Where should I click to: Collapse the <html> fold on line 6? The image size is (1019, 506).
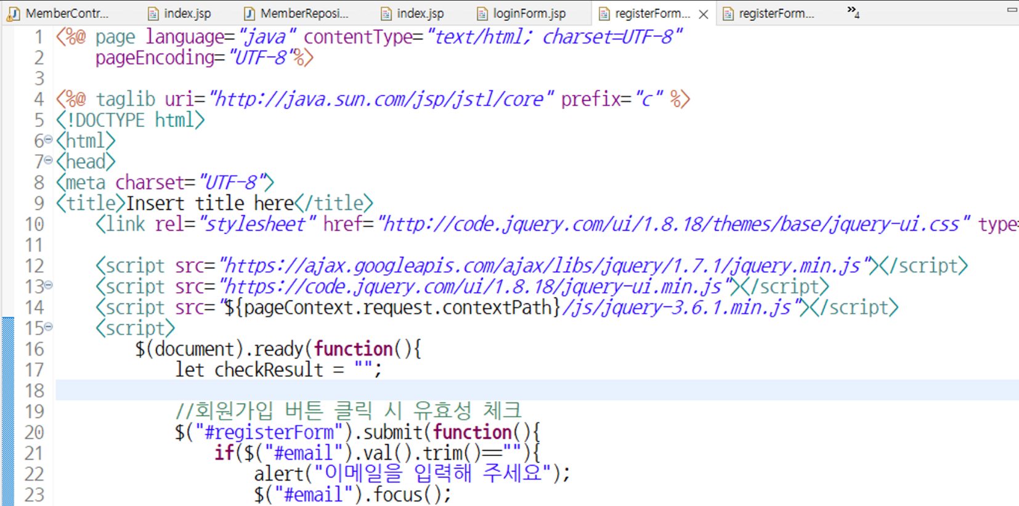pos(48,140)
